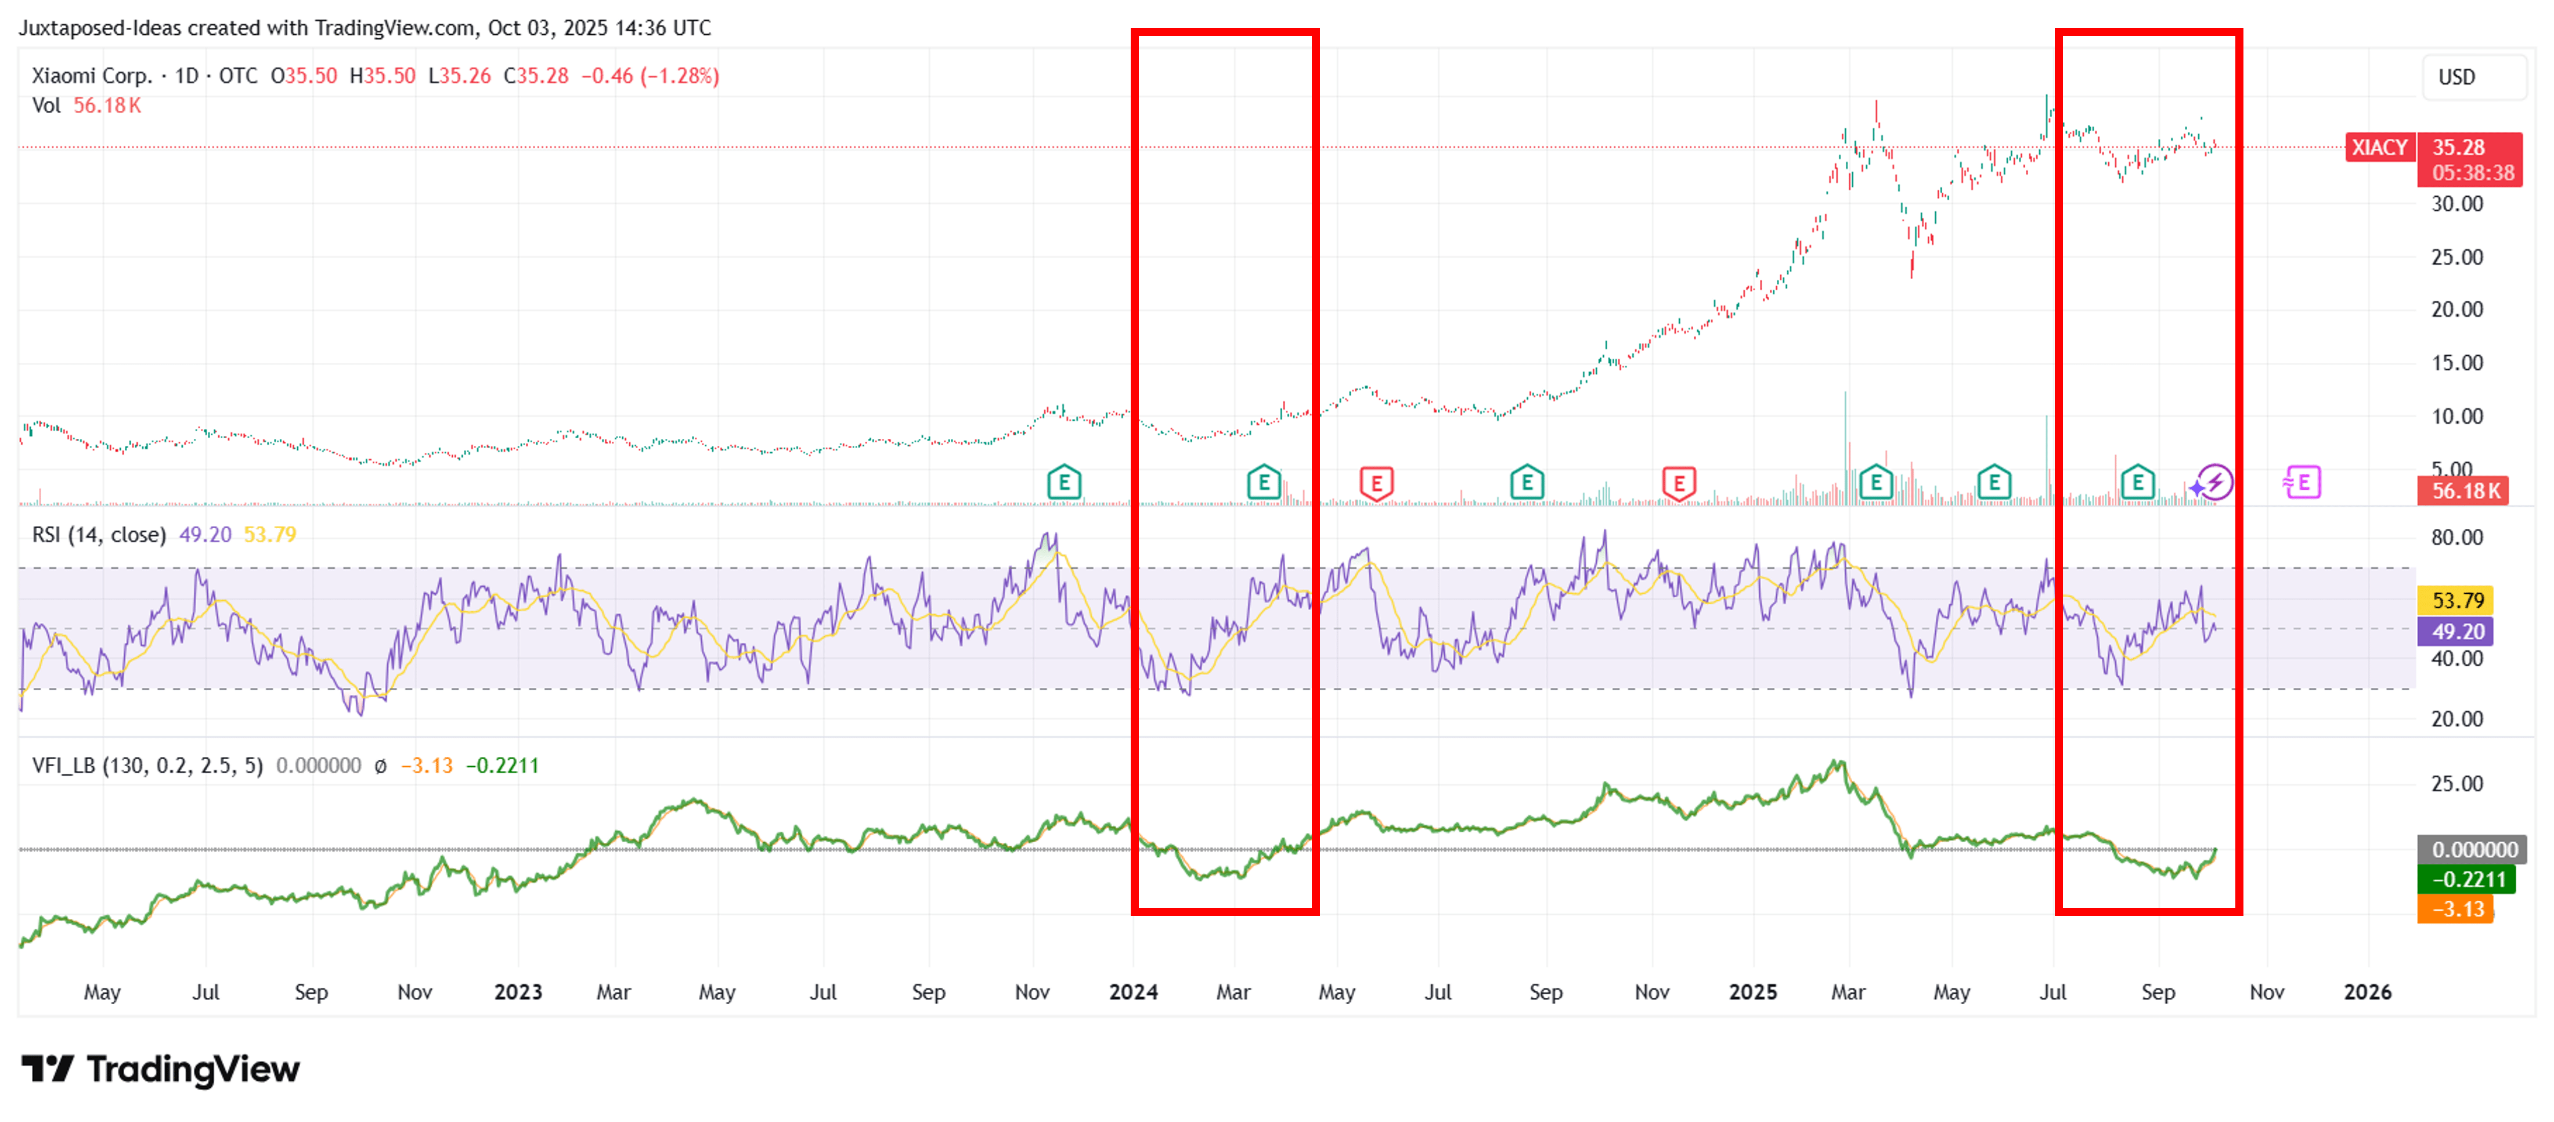Click the green earnings marker near November 2023

[1064, 483]
